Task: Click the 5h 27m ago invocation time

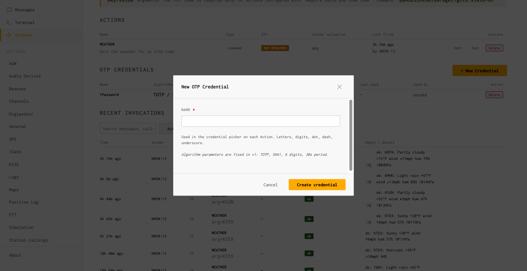Action: tap(110, 236)
